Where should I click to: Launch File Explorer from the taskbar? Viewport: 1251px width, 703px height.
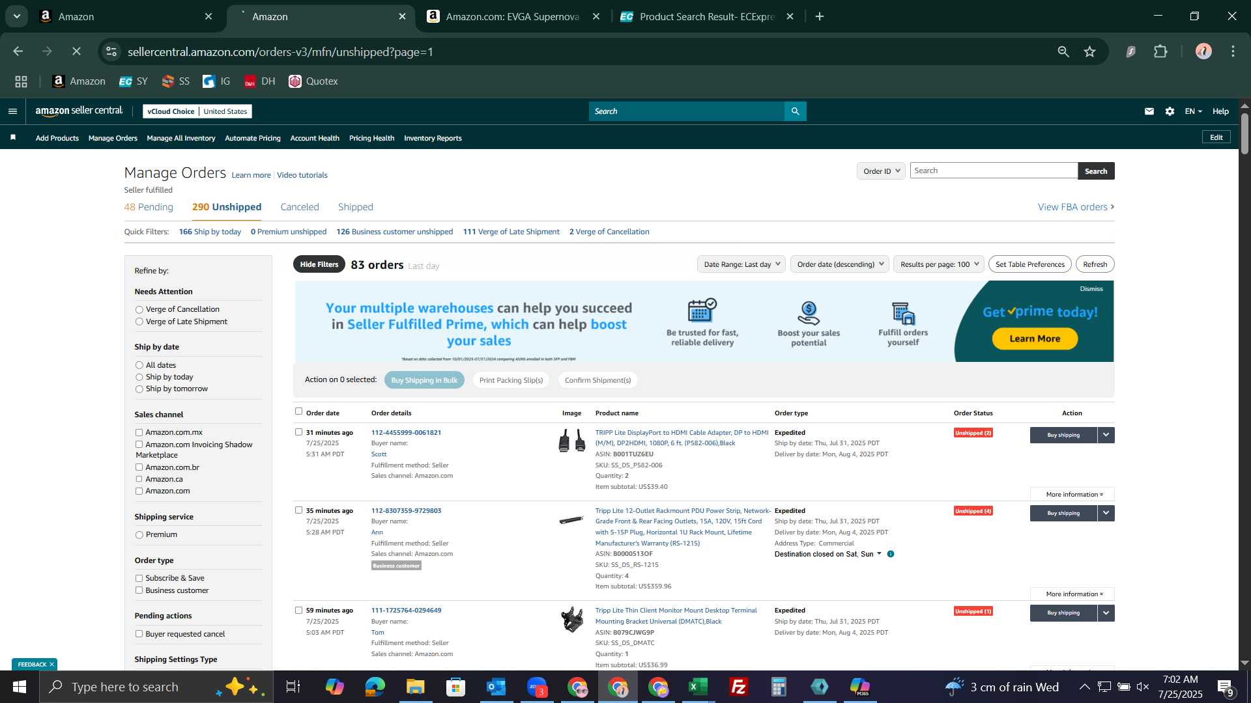click(x=415, y=687)
